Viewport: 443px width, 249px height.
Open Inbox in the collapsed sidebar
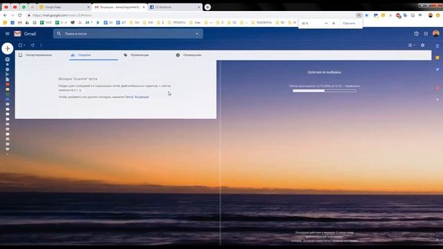click(8, 59)
